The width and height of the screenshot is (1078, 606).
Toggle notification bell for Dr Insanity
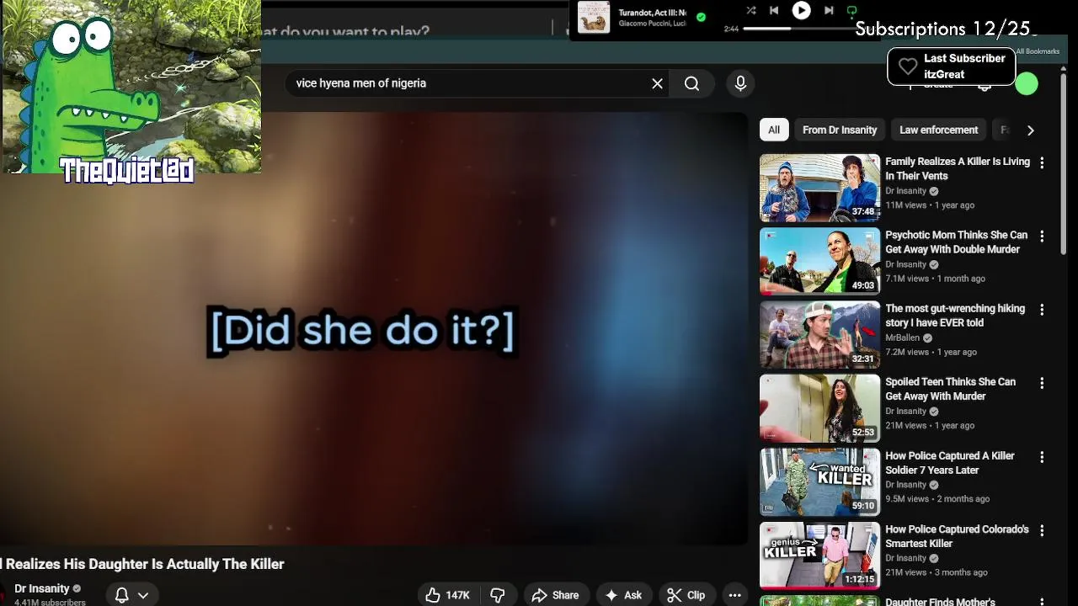(x=121, y=595)
